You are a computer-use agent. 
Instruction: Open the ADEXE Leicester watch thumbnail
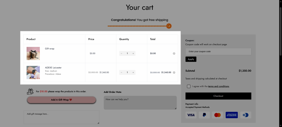(x=33, y=72)
